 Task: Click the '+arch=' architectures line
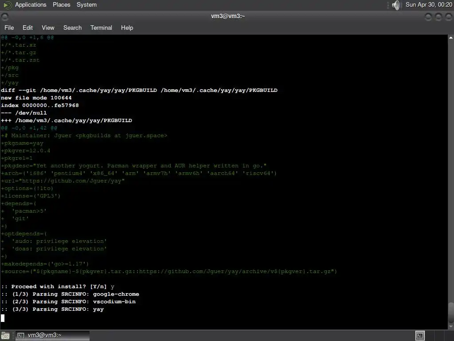(x=139, y=173)
